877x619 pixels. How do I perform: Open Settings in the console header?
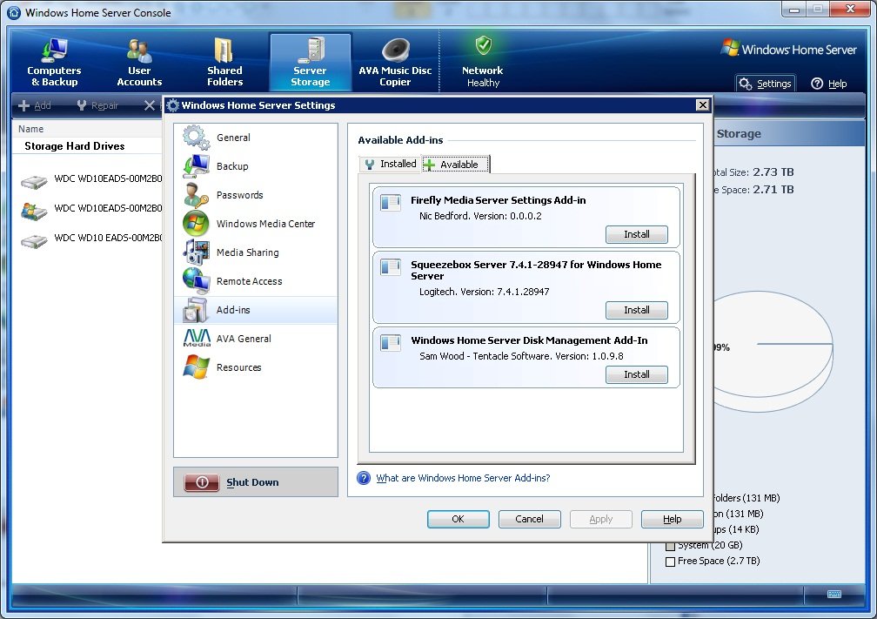point(766,84)
